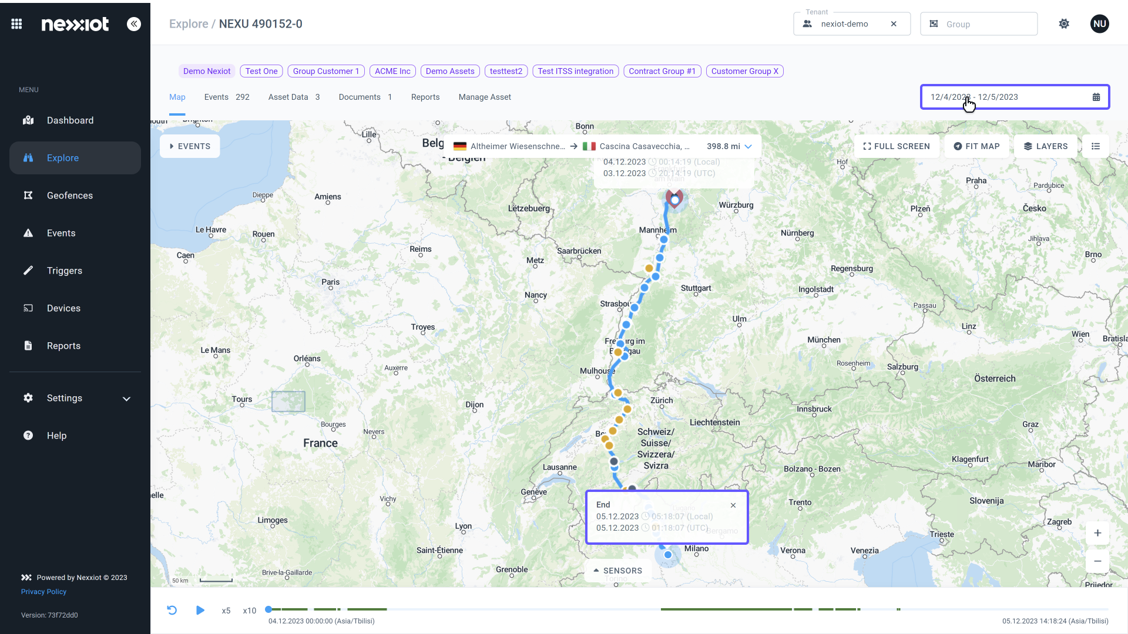Viewport: 1128px width, 634px height.
Task: Go to Events in the sidebar
Action: (75, 233)
